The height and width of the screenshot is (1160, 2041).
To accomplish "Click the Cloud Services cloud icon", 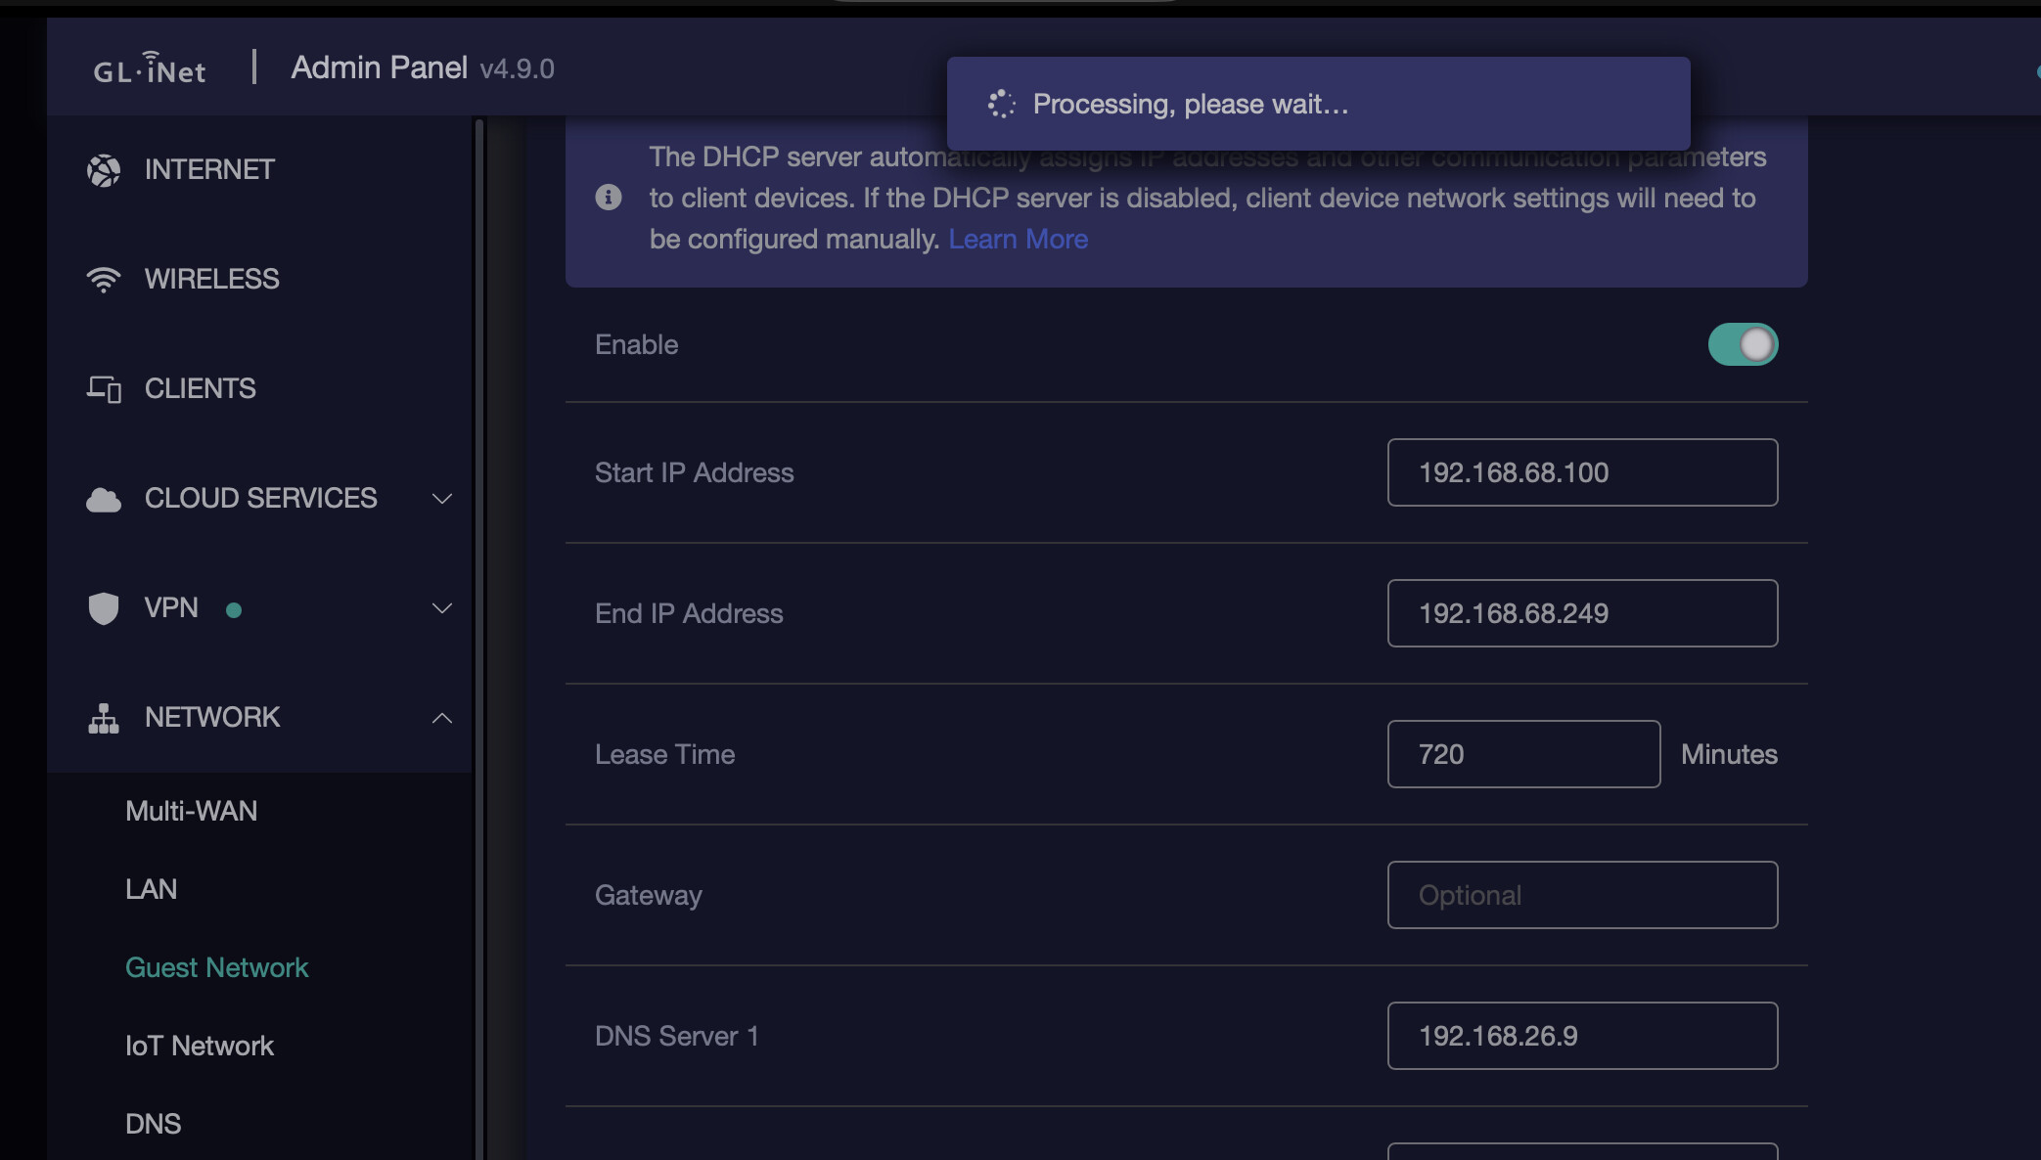I will tap(104, 500).
